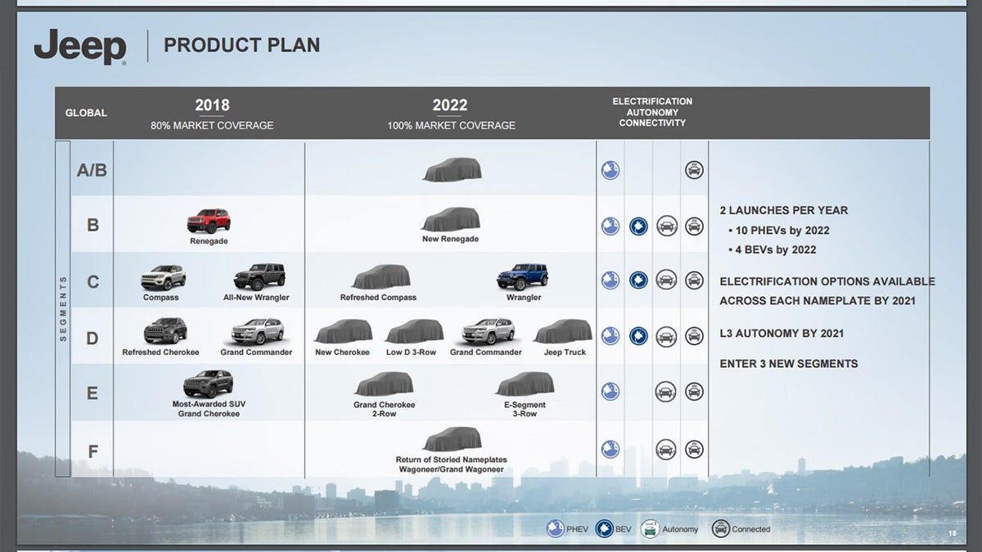Click the Autonomy icon in the Renegade B row
This screenshot has width=982, height=552.
click(666, 226)
